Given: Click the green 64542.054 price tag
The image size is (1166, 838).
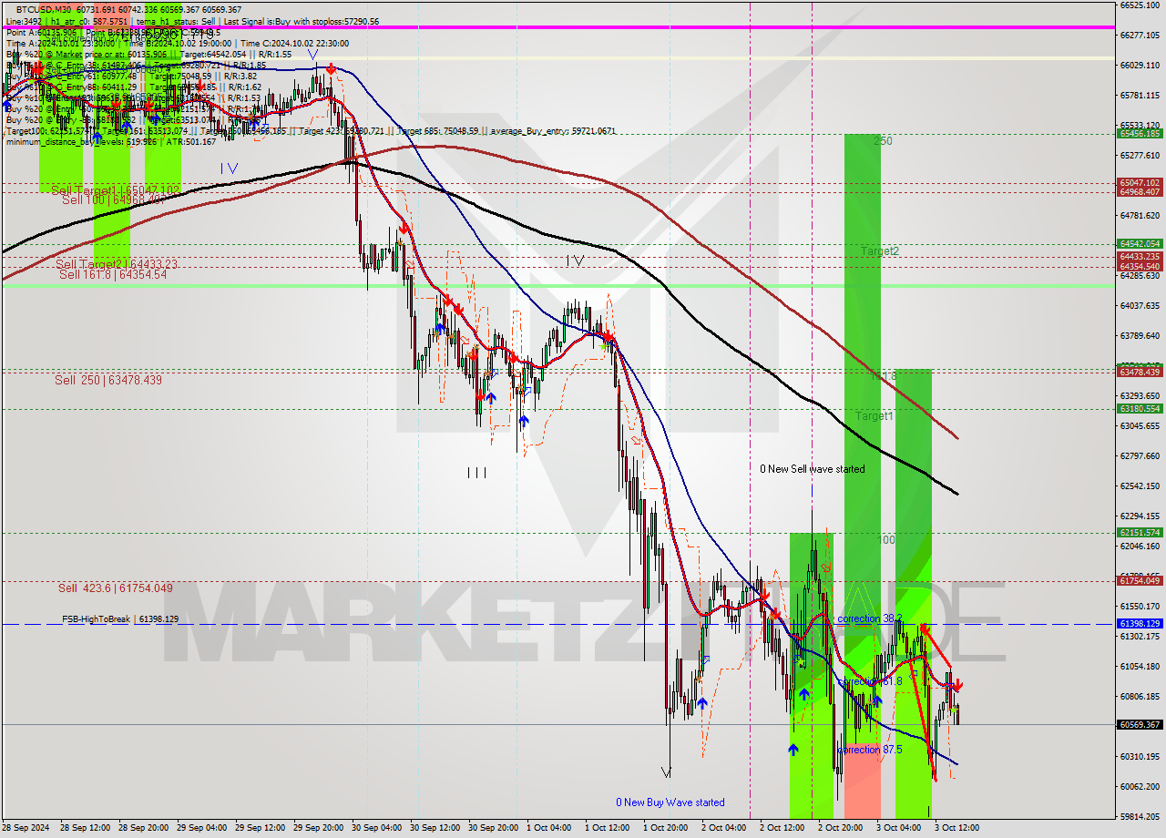Looking at the screenshot, I should (x=1140, y=243).
